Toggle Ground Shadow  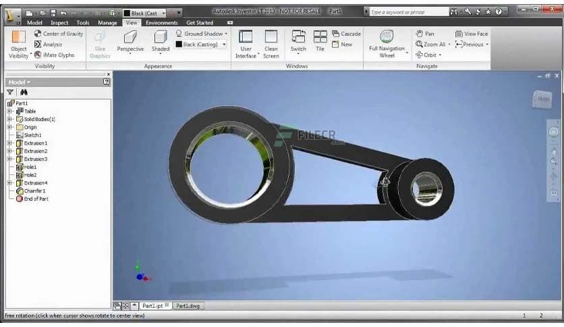[x=200, y=34]
